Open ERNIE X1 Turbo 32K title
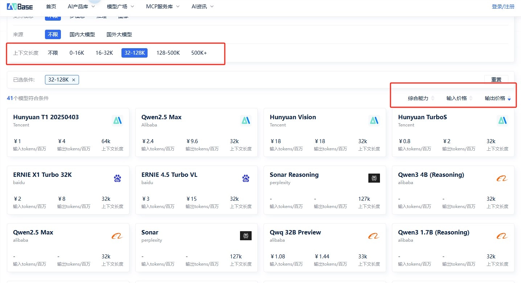521x283 pixels. pyautogui.click(x=42, y=175)
